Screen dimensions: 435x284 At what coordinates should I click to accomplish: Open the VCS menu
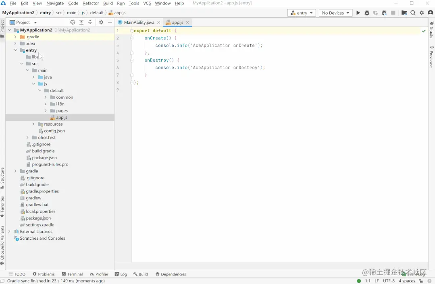click(x=147, y=3)
